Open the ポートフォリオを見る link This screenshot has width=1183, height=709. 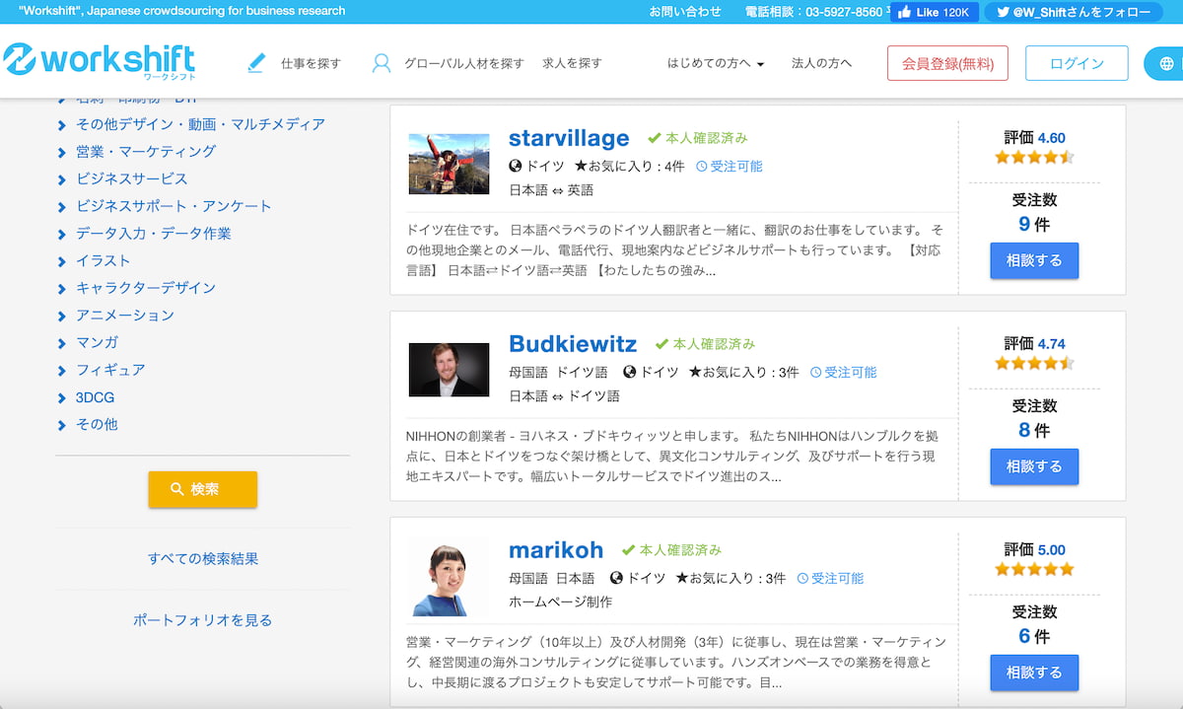coord(202,620)
